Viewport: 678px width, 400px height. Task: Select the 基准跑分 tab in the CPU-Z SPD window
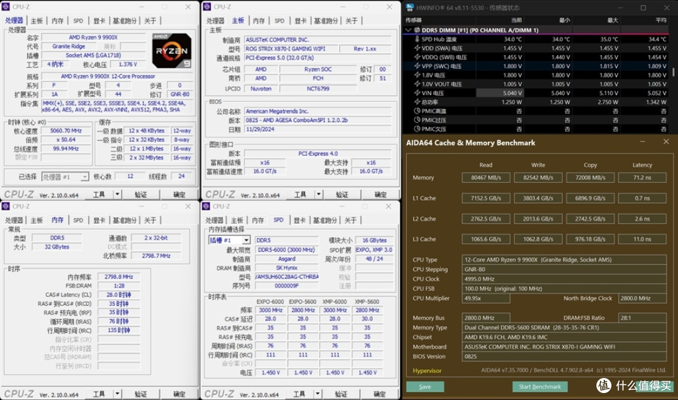(326, 220)
